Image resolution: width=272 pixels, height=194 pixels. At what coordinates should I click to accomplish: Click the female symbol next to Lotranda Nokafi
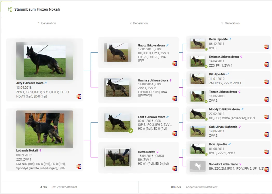pos(40,150)
